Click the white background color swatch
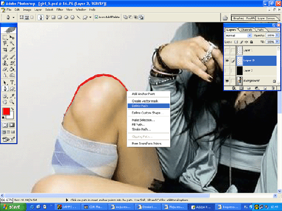The width and height of the screenshot is (282, 211). [11, 116]
